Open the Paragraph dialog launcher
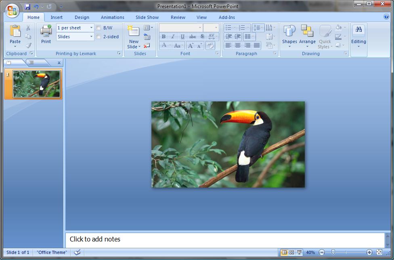Screen dimensions: 394x260 [275, 54]
